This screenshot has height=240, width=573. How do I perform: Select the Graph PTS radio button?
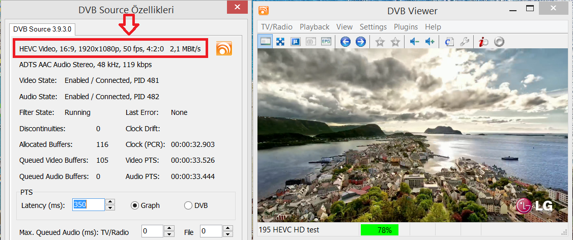pos(134,205)
